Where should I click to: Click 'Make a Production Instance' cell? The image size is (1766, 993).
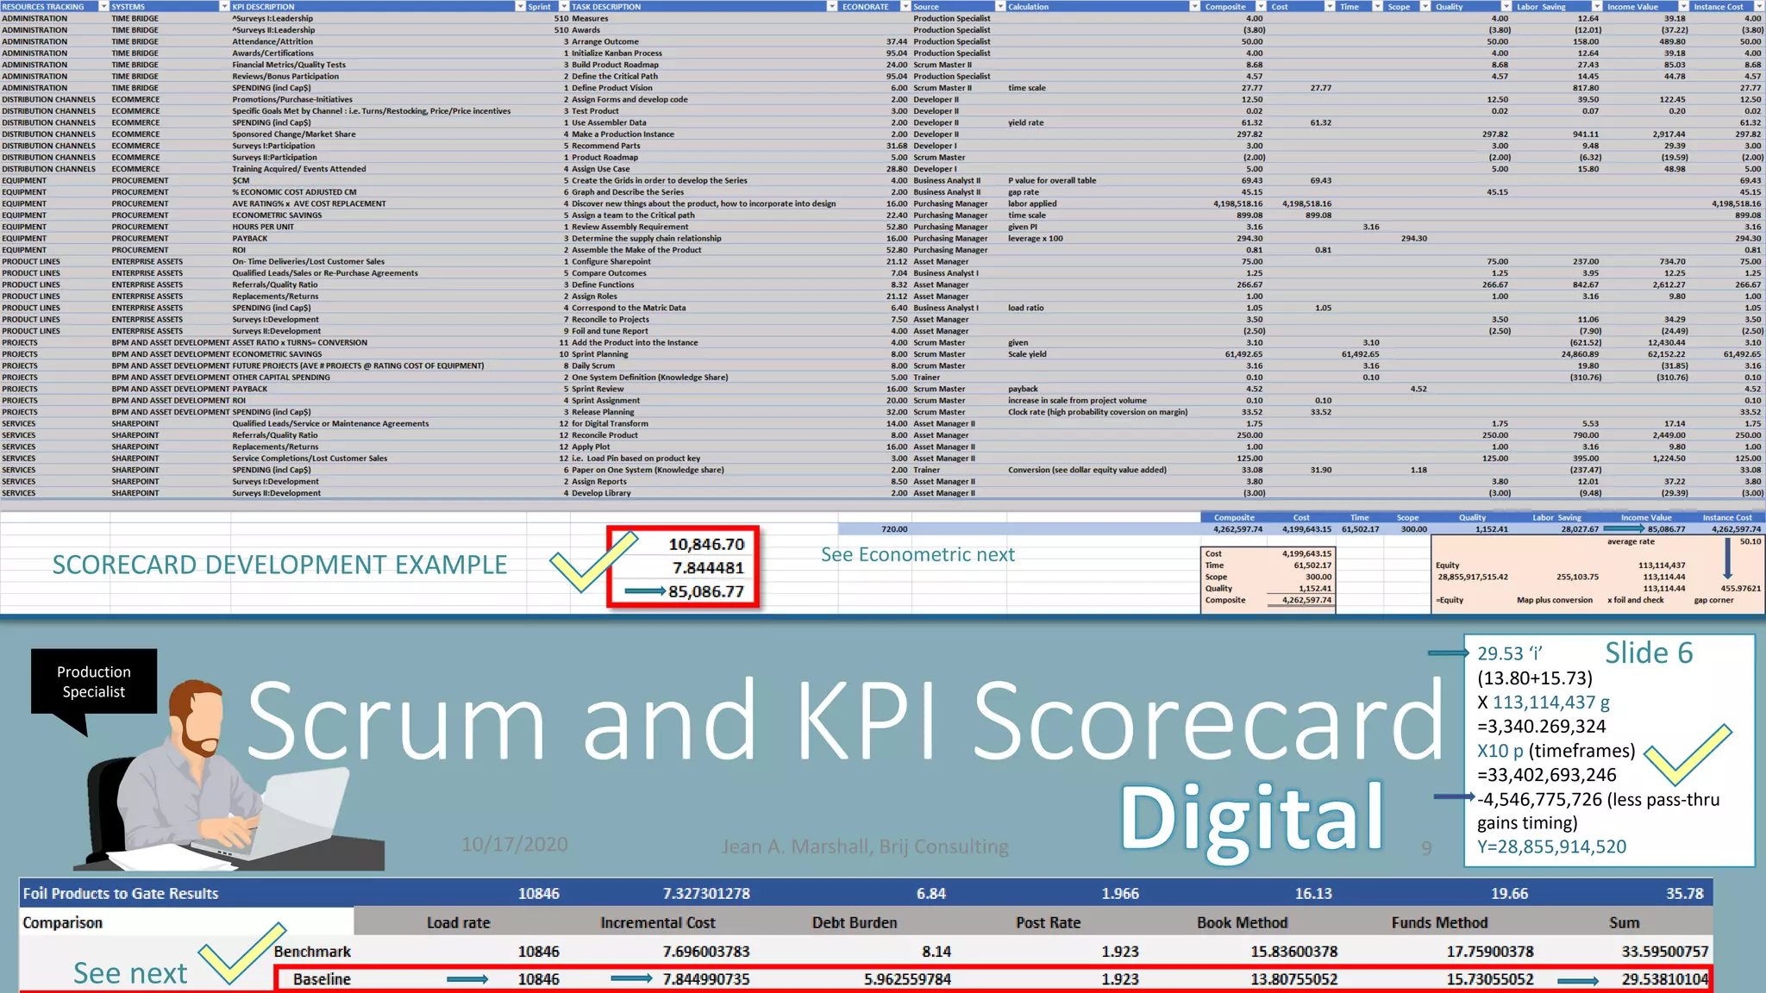[x=623, y=134]
